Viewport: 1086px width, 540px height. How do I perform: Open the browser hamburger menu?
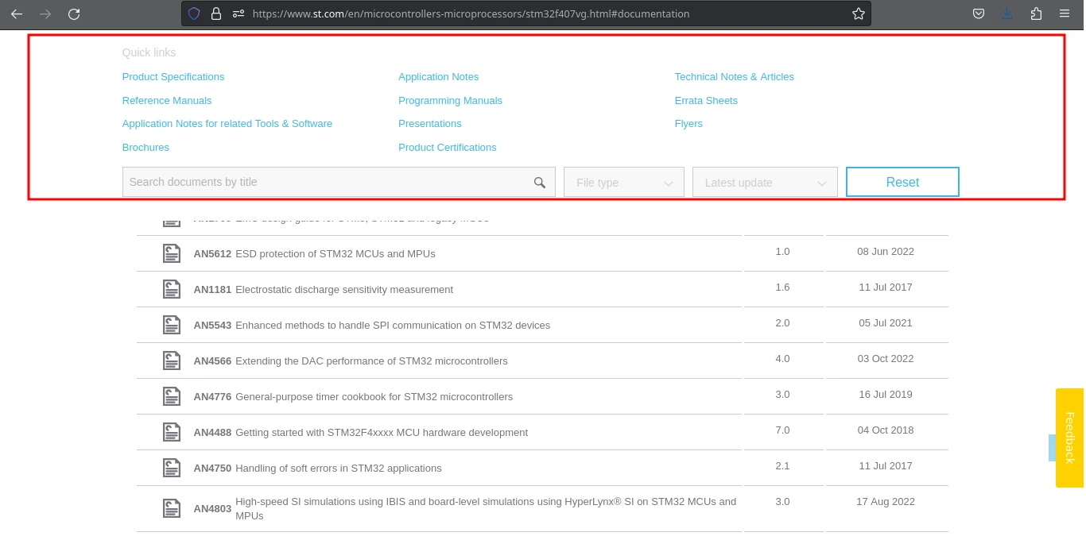pyautogui.click(x=1065, y=13)
